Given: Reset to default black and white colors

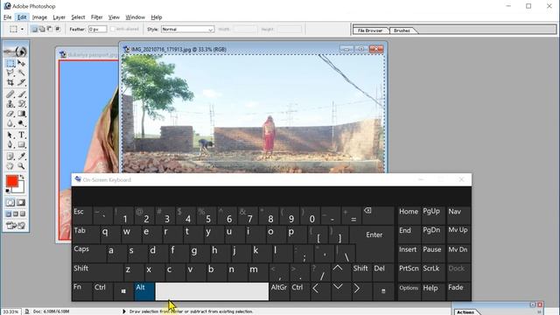Looking at the screenshot, I should tap(8, 191).
